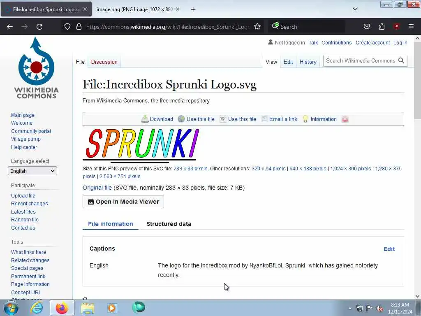Click Use this file next to globe icon
This screenshot has width=421, height=316.
[201, 119]
